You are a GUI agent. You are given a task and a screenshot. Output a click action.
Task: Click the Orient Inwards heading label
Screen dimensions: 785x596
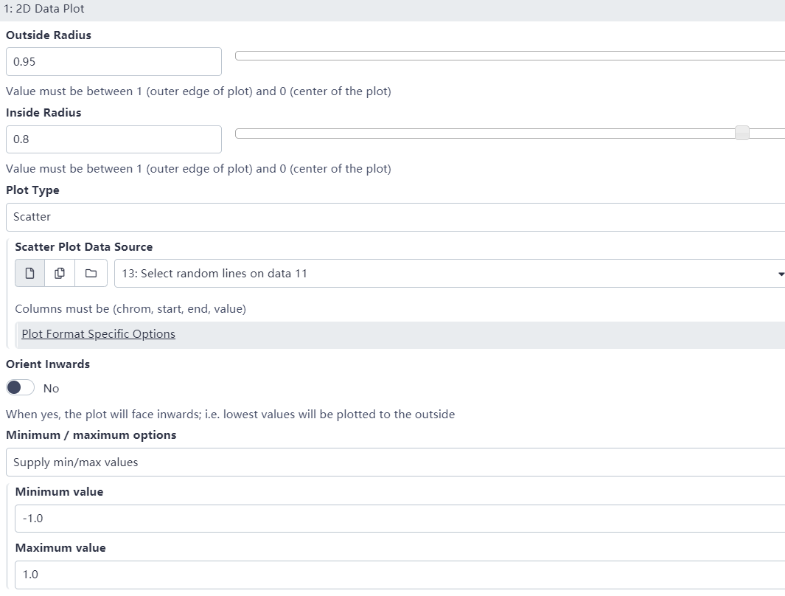pos(48,364)
